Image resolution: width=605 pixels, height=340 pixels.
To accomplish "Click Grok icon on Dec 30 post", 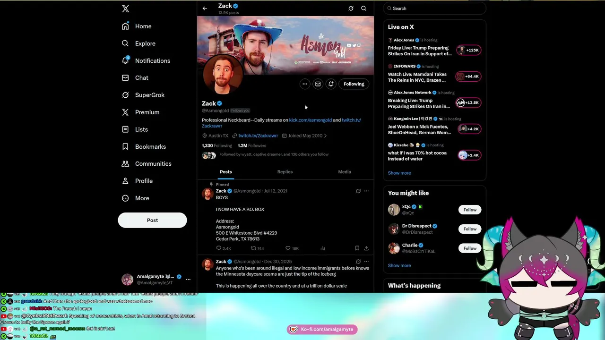I will pos(358,262).
